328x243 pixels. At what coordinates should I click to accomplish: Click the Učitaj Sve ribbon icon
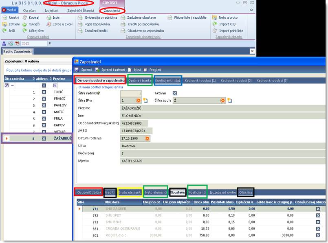tap(25, 31)
